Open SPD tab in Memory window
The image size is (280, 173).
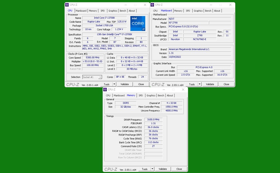(141, 95)
